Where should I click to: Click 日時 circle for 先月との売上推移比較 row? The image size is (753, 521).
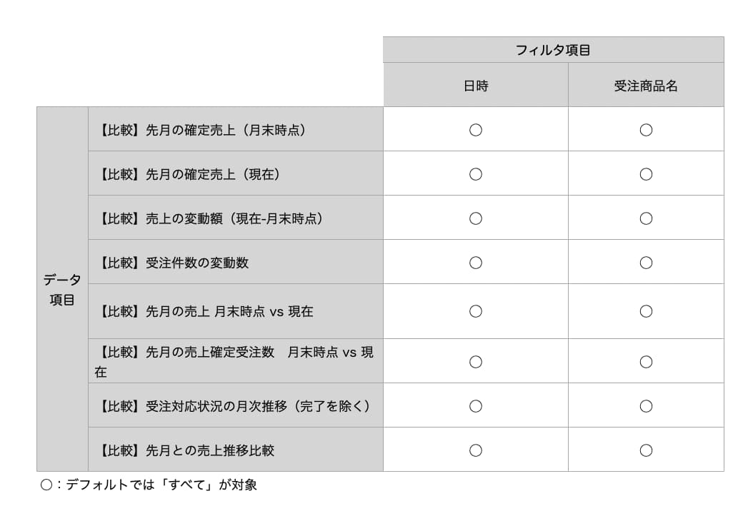[x=475, y=450]
